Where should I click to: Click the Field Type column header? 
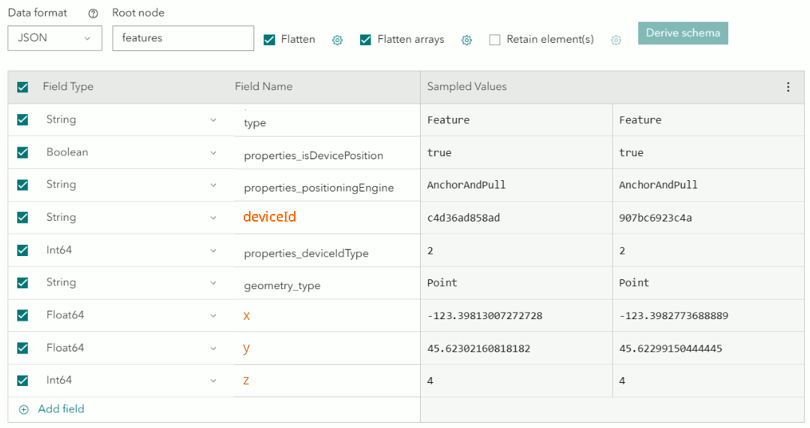click(x=68, y=87)
